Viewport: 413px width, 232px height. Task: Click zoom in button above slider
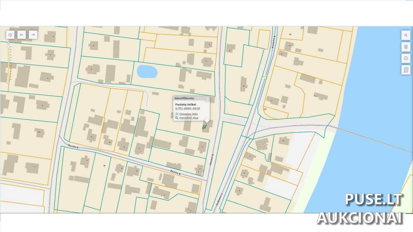8,43
